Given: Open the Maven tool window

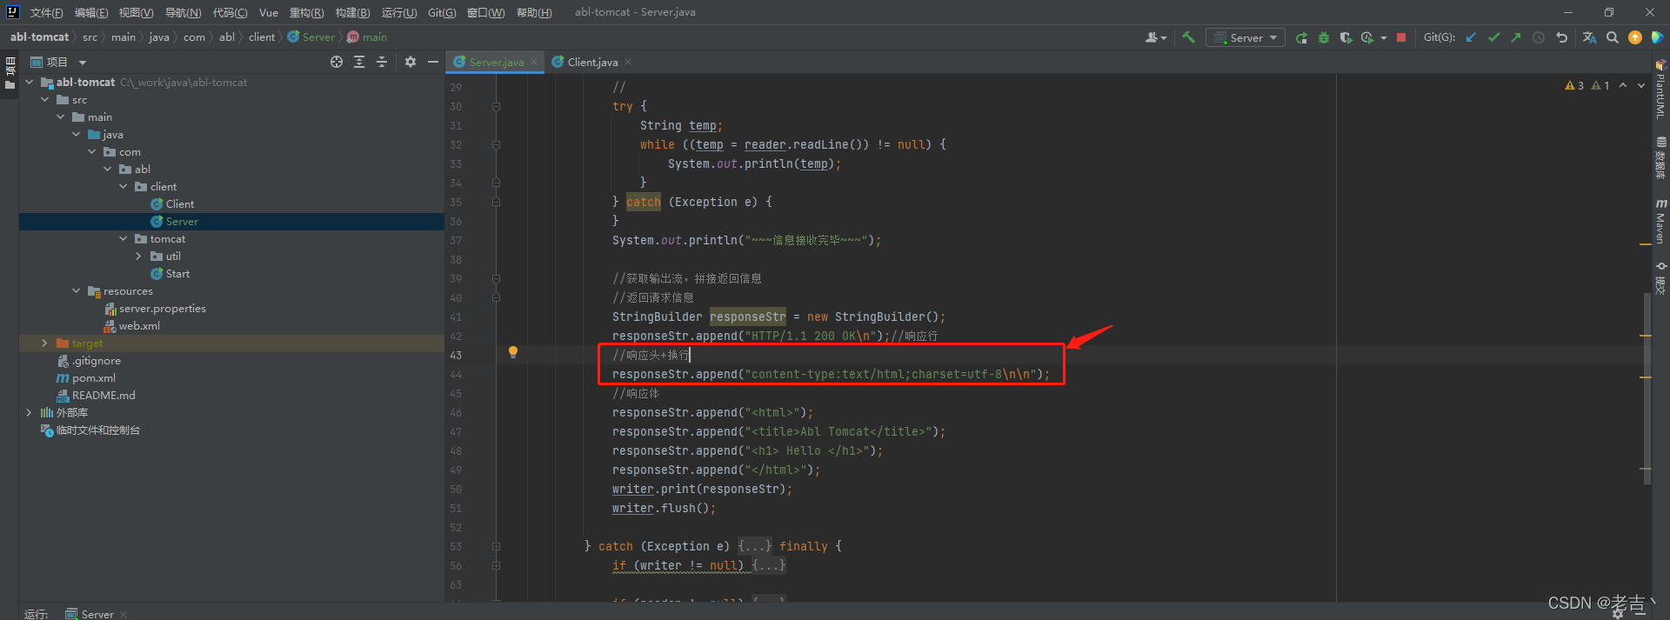Looking at the screenshot, I should click(1660, 223).
